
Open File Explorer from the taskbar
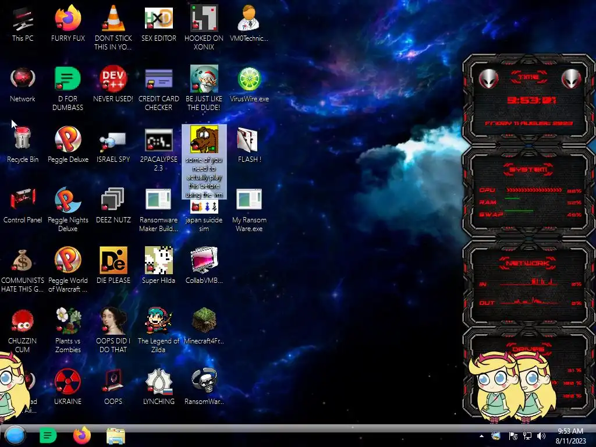[x=116, y=436]
